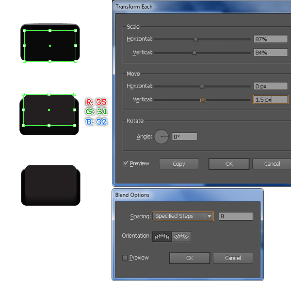Click the Rotate angle dial
The width and height of the screenshot is (291, 282).
(x=161, y=137)
